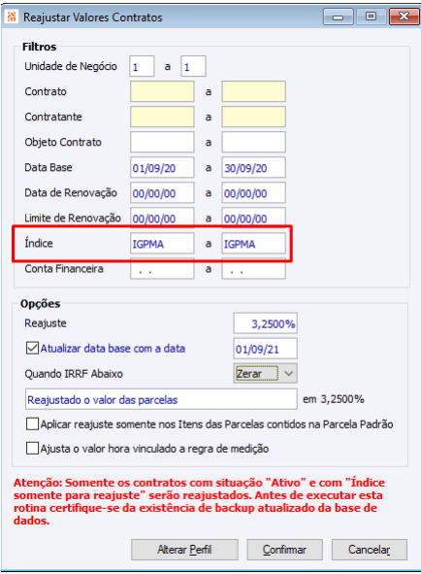
Task: Click the Confirmar button
Action: 284,550
